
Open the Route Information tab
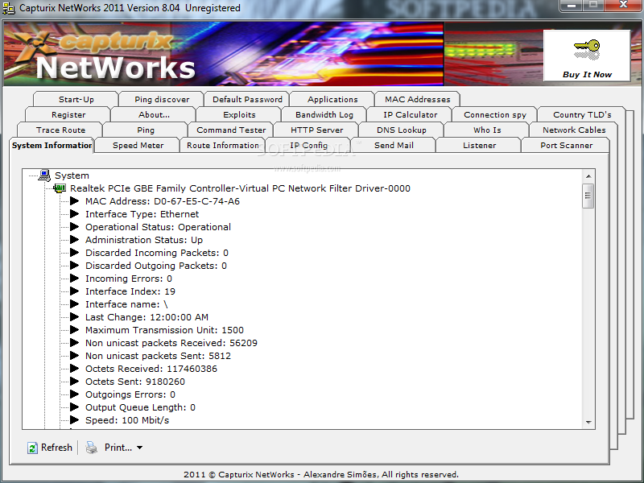click(x=223, y=146)
